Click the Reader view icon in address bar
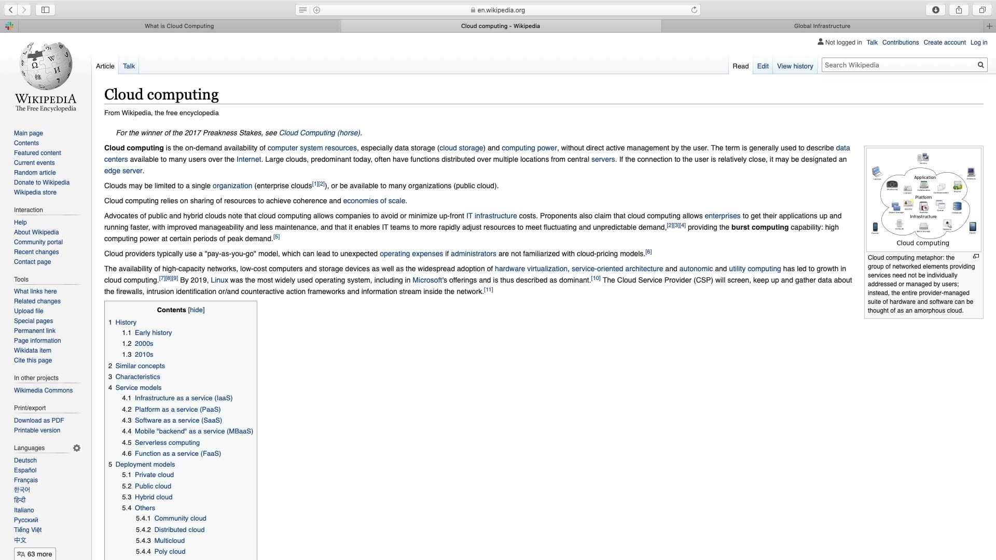Image resolution: width=996 pixels, height=560 pixels. point(303,10)
